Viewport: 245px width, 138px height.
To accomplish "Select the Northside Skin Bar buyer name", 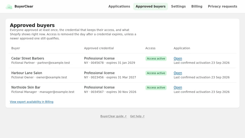I will (26, 87).
